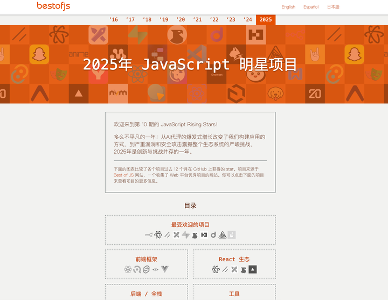Go to the '21 year tab
Viewport: 388px width, 300px height.
click(x=197, y=19)
